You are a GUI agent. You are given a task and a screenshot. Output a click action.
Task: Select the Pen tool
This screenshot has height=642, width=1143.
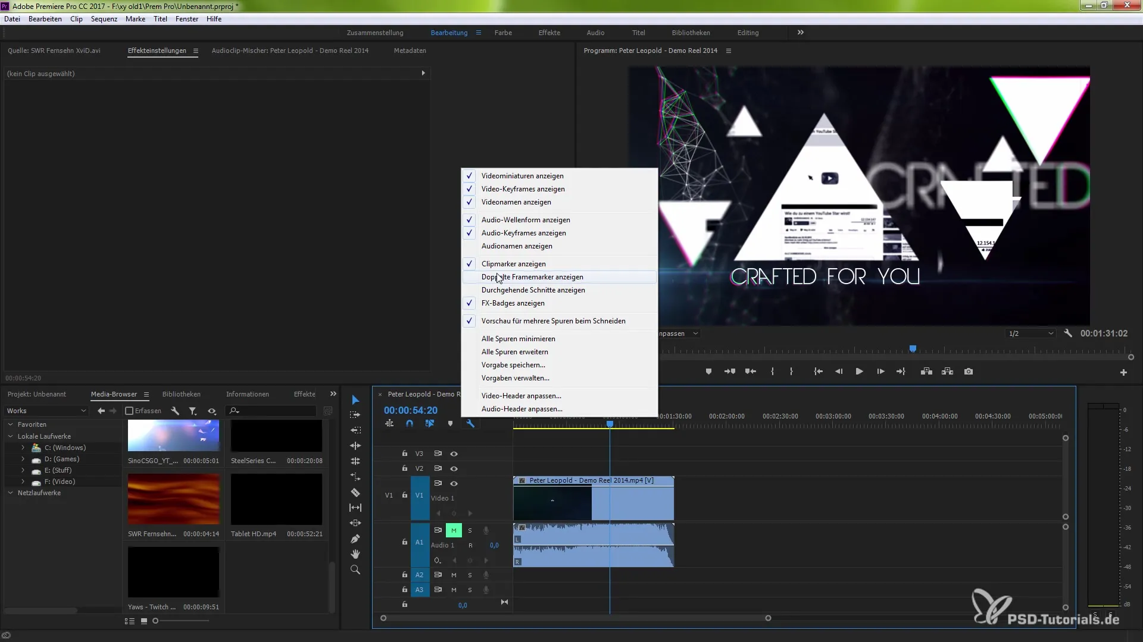click(x=355, y=539)
